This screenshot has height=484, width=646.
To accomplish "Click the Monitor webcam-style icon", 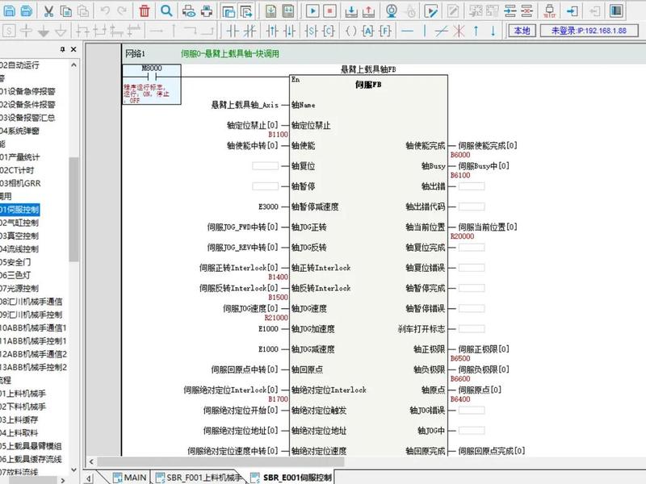I will [x=392, y=11].
